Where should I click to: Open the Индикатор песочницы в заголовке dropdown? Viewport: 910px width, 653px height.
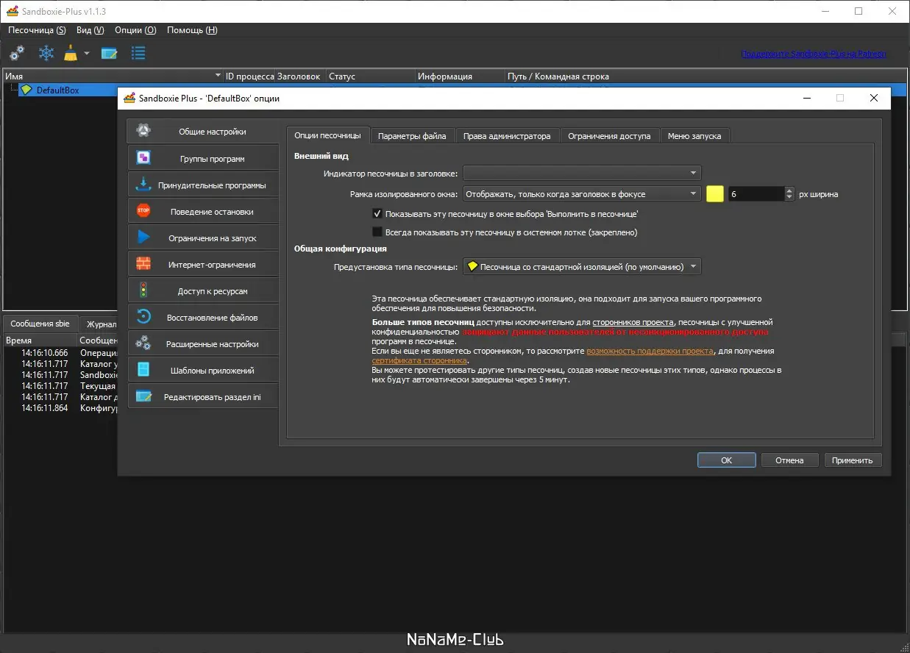[x=581, y=174]
